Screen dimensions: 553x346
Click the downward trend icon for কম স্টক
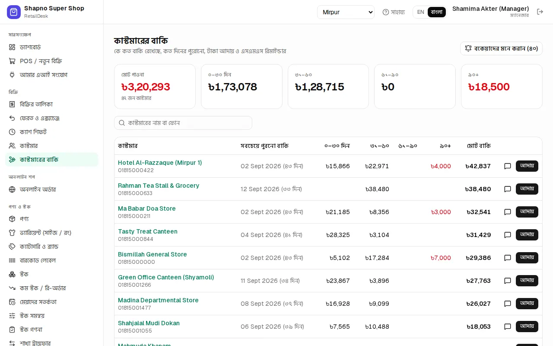(12, 288)
